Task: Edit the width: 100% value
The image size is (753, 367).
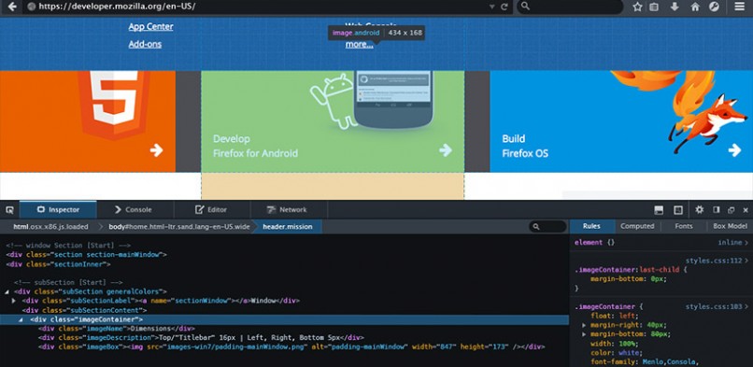Action: click(x=626, y=344)
